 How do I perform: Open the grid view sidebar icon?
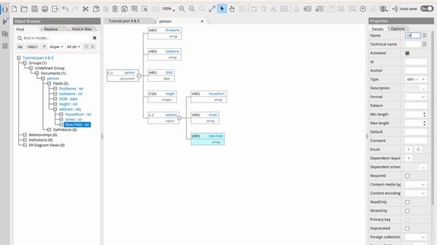(5, 46)
